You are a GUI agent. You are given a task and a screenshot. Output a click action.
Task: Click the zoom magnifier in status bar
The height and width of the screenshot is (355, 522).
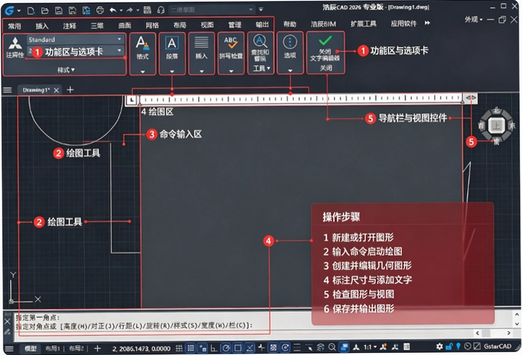coord(332,347)
